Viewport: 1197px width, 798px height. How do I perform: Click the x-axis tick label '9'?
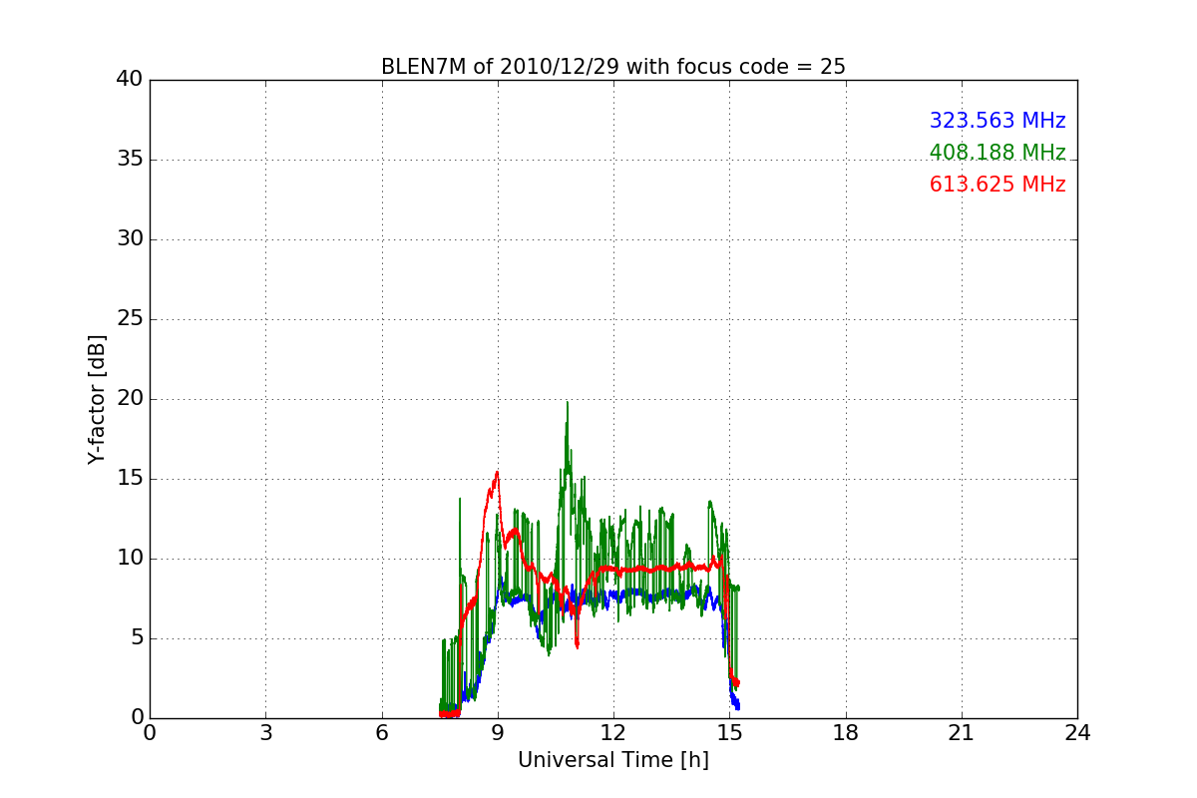point(497,733)
